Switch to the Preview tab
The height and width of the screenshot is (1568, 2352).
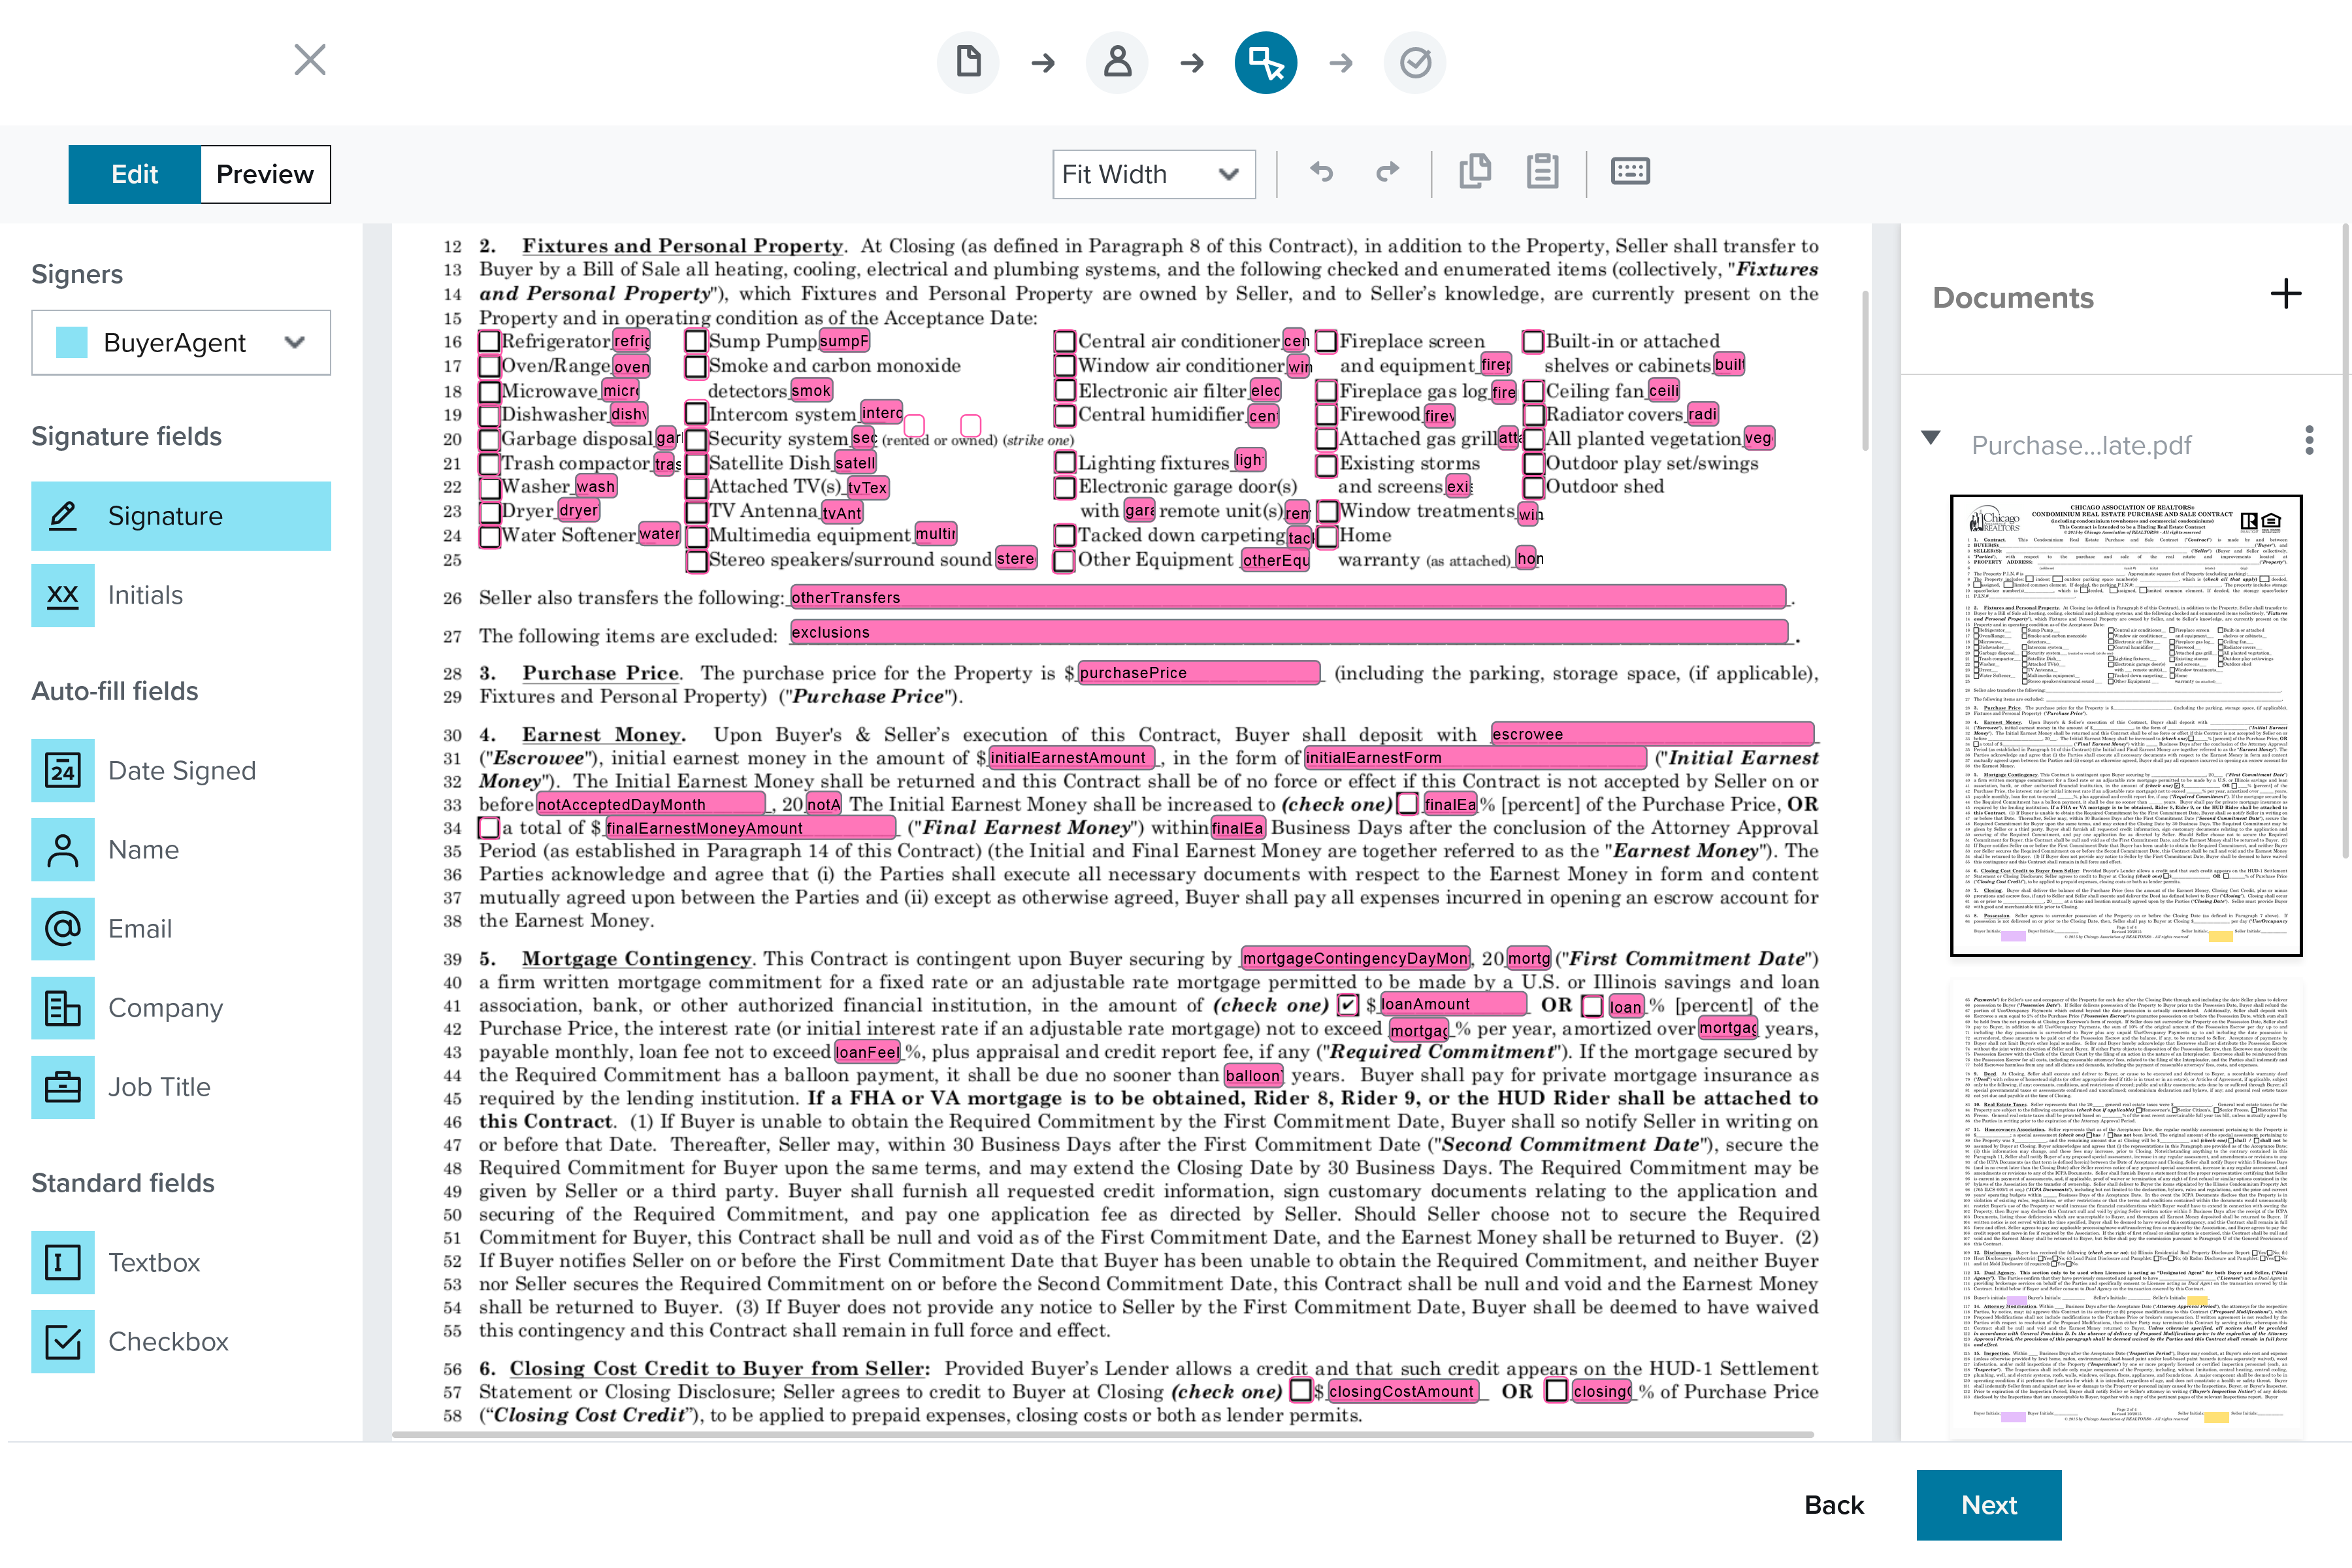pyautogui.click(x=265, y=175)
